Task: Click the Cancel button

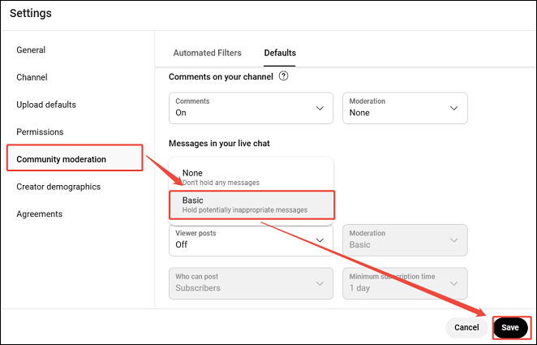Action: pyautogui.click(x=466, y=327)
